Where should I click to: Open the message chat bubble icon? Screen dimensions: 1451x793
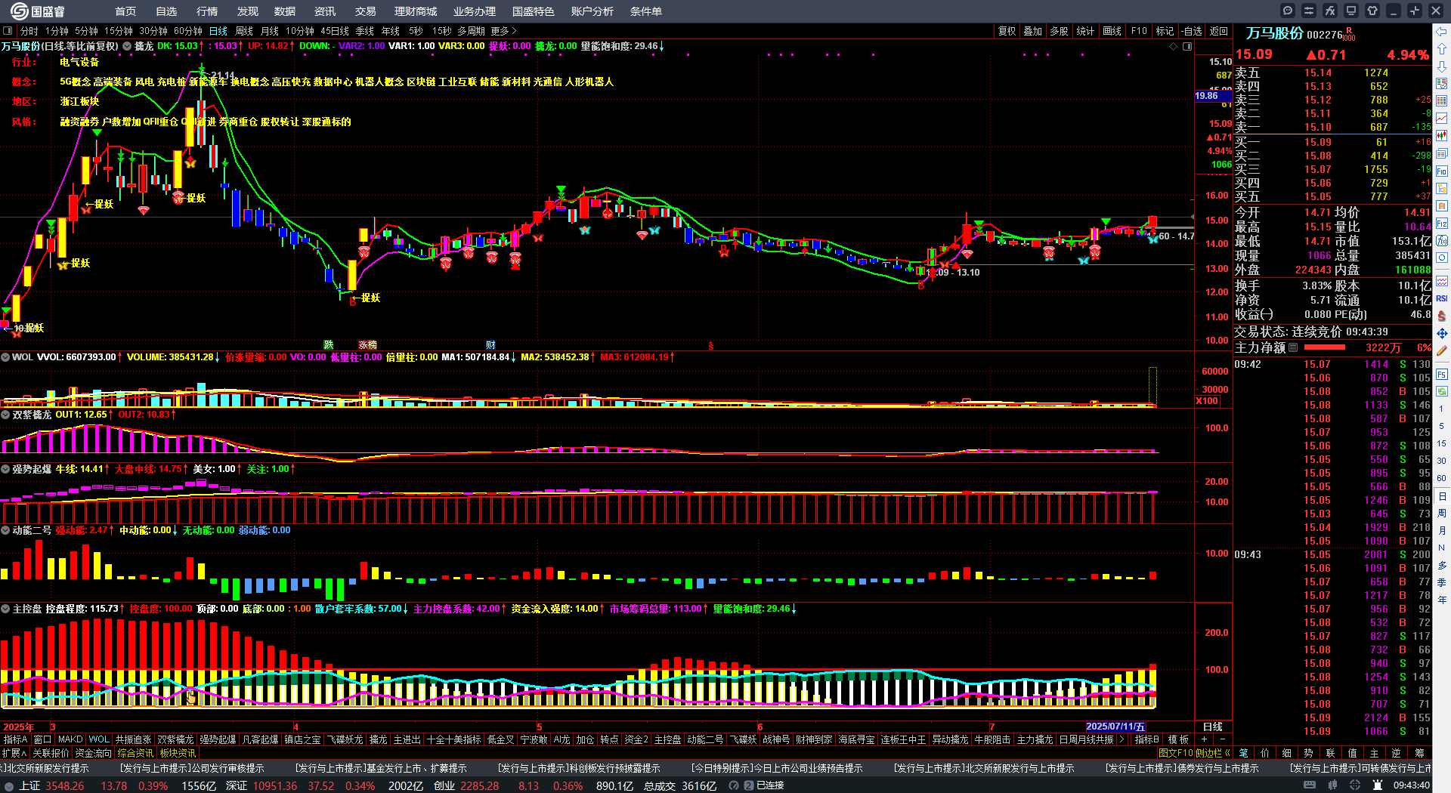click(1288, 11)
